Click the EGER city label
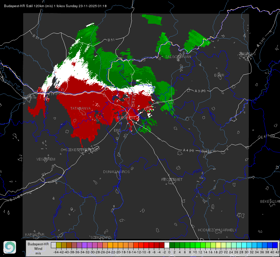 tap(219, 75)
